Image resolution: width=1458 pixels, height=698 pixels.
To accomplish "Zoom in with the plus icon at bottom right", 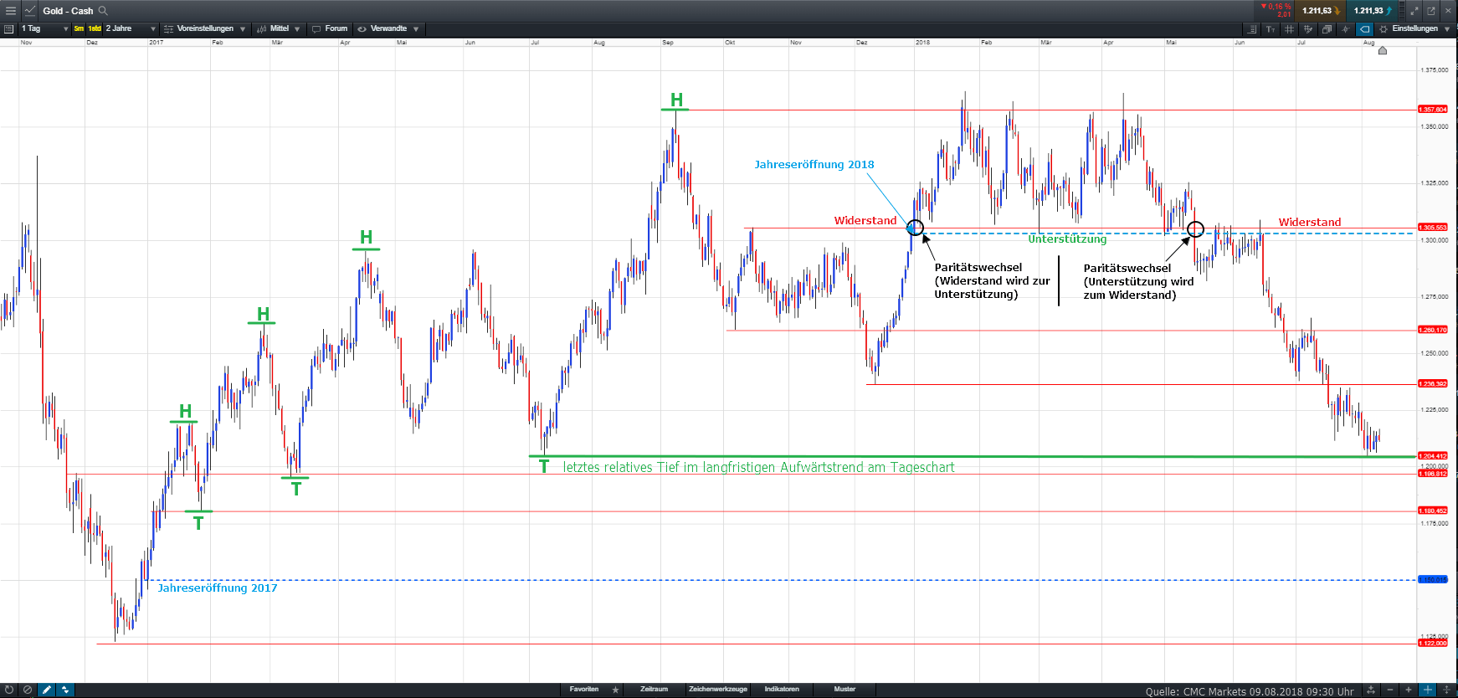I will click(x=1409, y=690).
